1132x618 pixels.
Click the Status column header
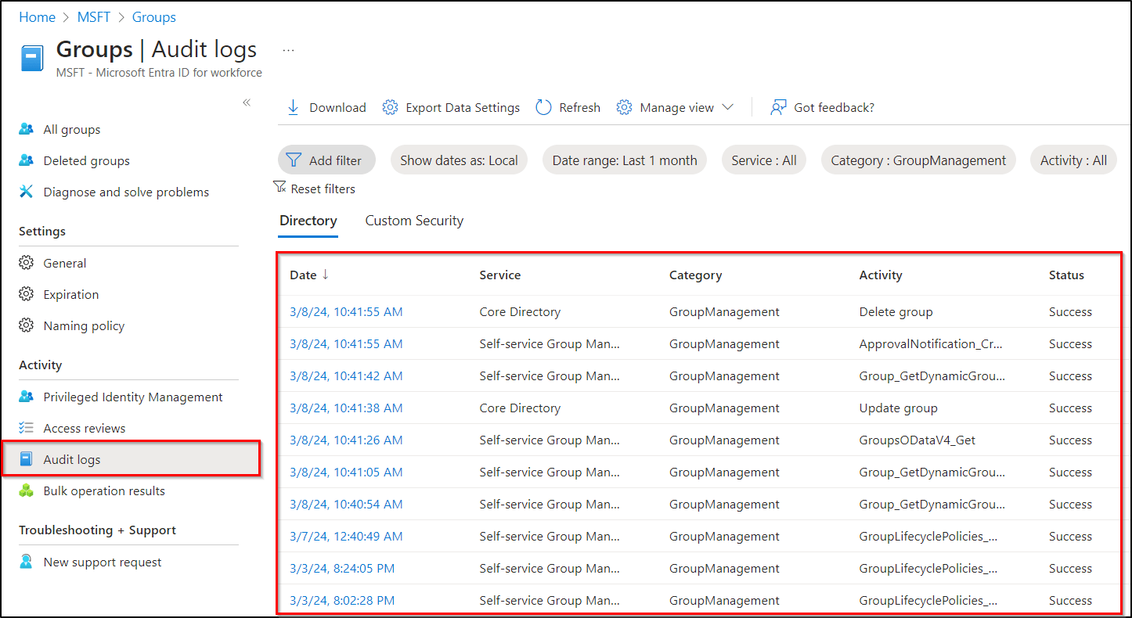[x=1066, y=275]
